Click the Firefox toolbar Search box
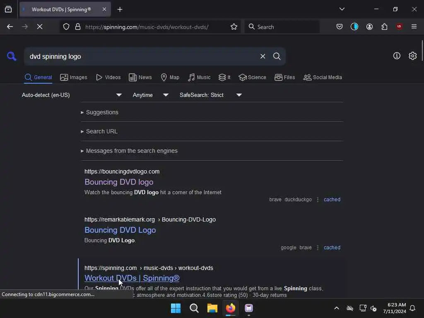Screen dimensions: 424x318 (282, 27)
